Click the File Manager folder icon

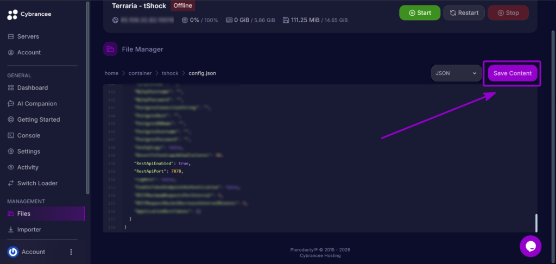110,49
